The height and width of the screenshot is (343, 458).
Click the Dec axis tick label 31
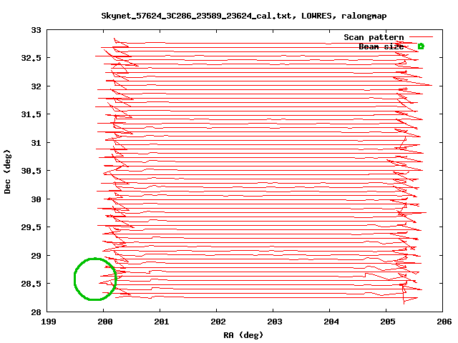(x=36, y=143)
